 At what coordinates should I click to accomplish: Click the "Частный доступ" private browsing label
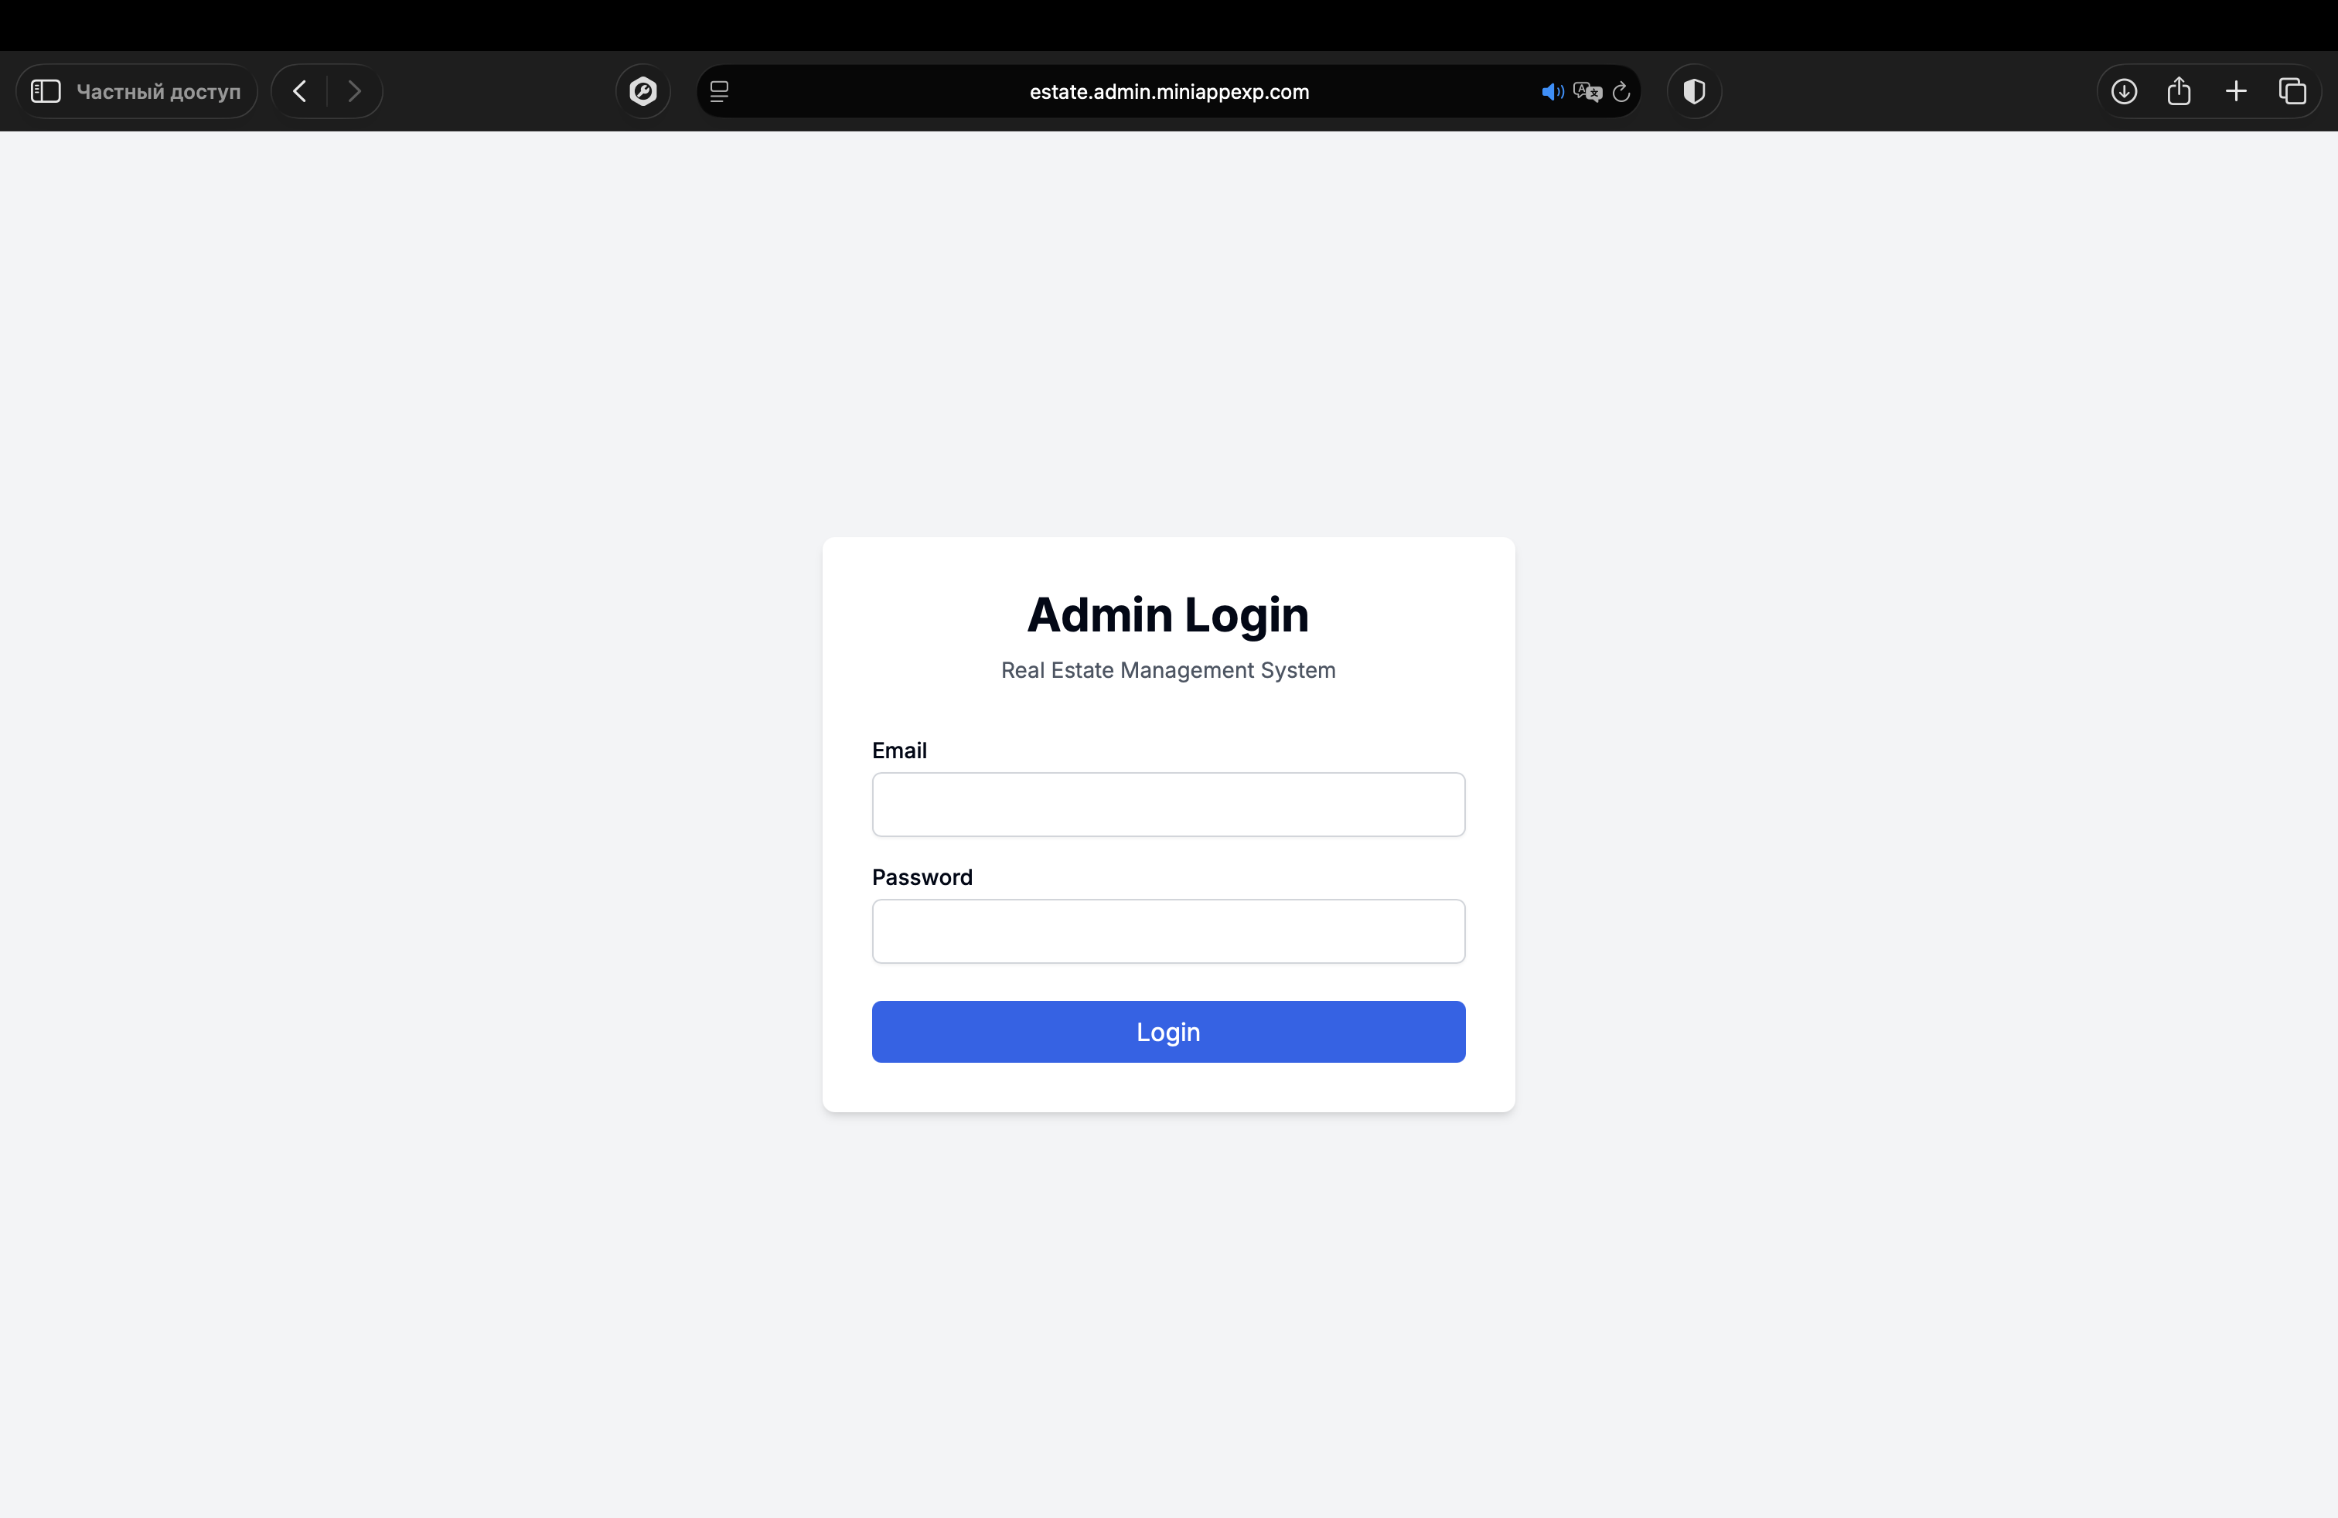click(158, 91)
